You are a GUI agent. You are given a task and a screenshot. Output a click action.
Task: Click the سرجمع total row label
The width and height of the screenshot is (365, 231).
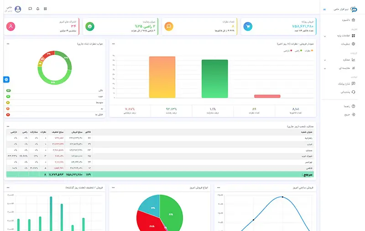pos(307,175)
